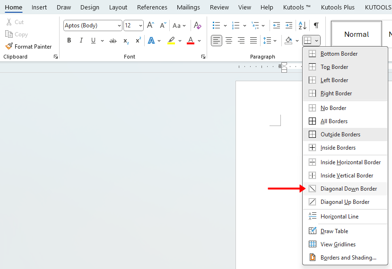This screenshot has height=269, width=392.
Task: Open the font name dropdown
Action: [118, 25]
